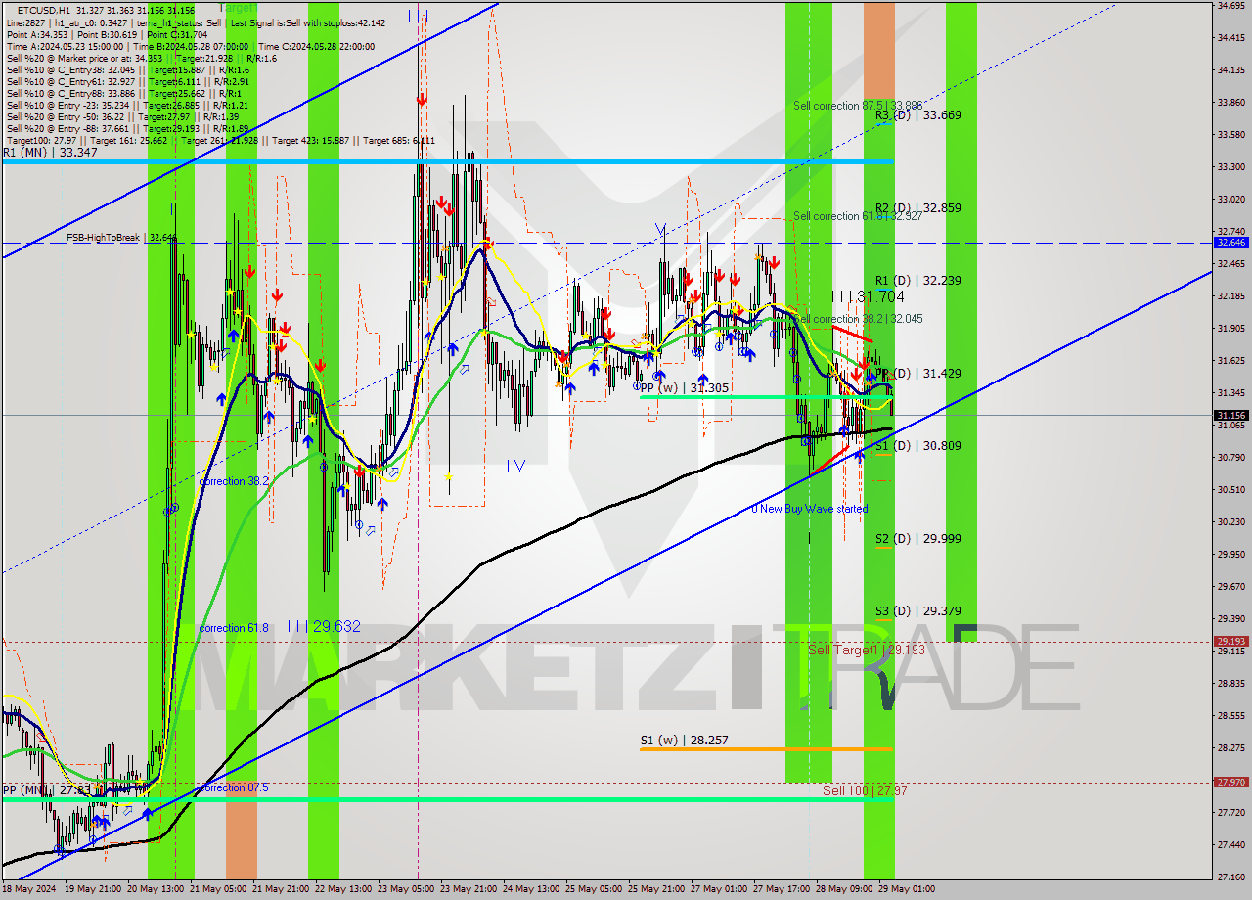The width and height of the screenshot is (1252, 900).
Task: Click the 33.300 price axis value
Action: pos(1230,166)
